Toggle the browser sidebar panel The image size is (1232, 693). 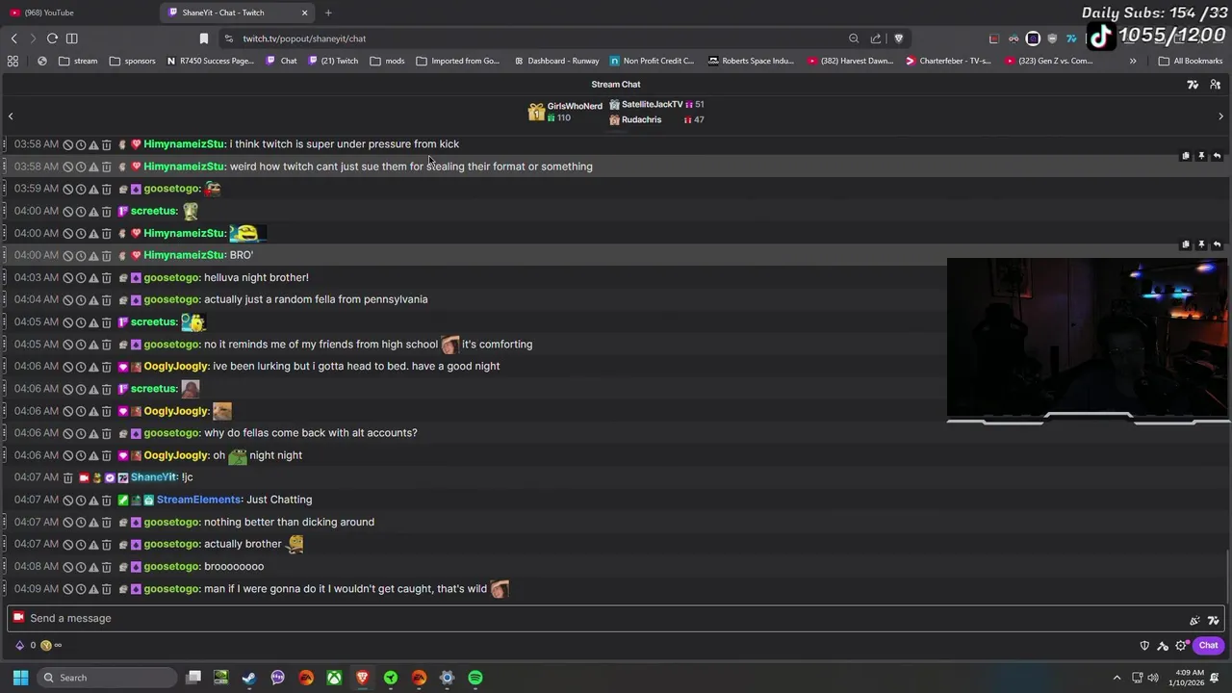coord(71,38)
